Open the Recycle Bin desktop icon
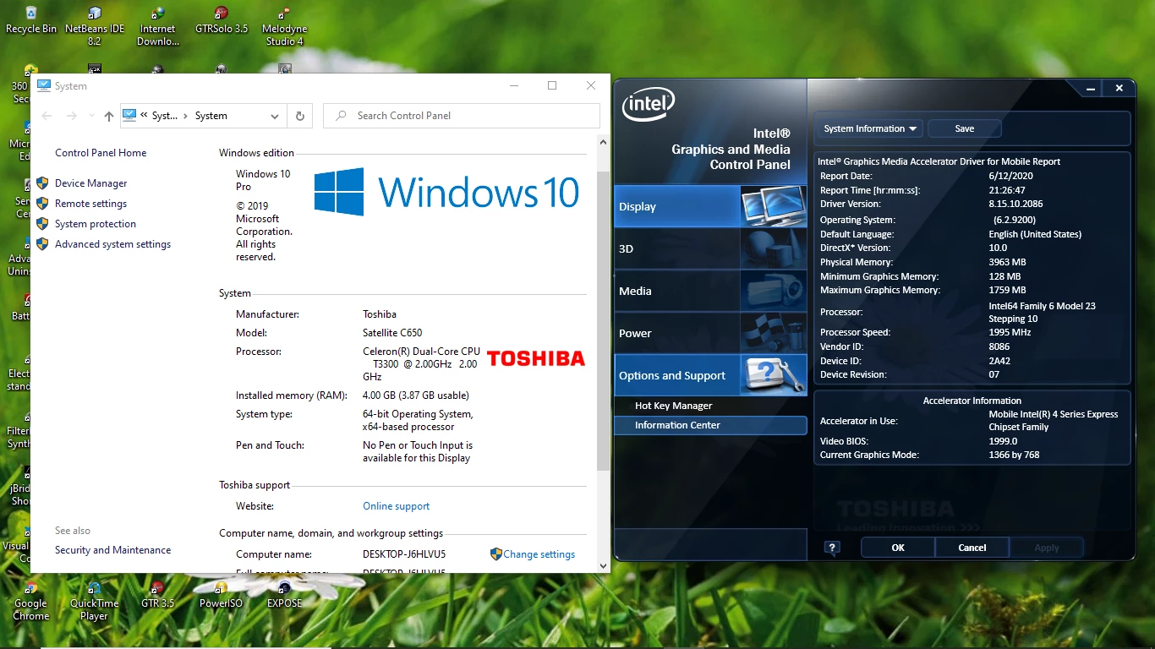The height and width of the screenshot is (649, 1155). (31, 20)
